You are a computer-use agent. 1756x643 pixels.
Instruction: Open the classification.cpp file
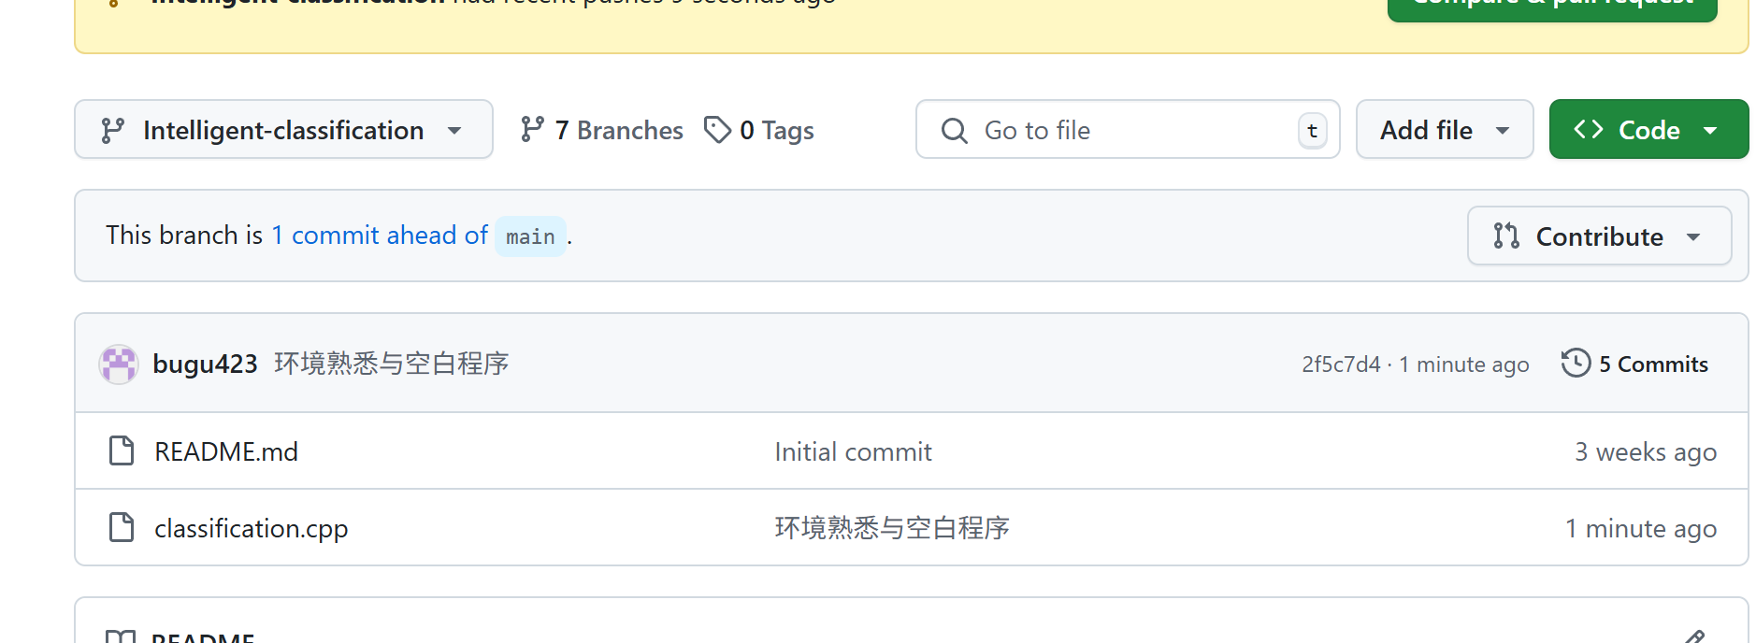[x=251, y=529]
